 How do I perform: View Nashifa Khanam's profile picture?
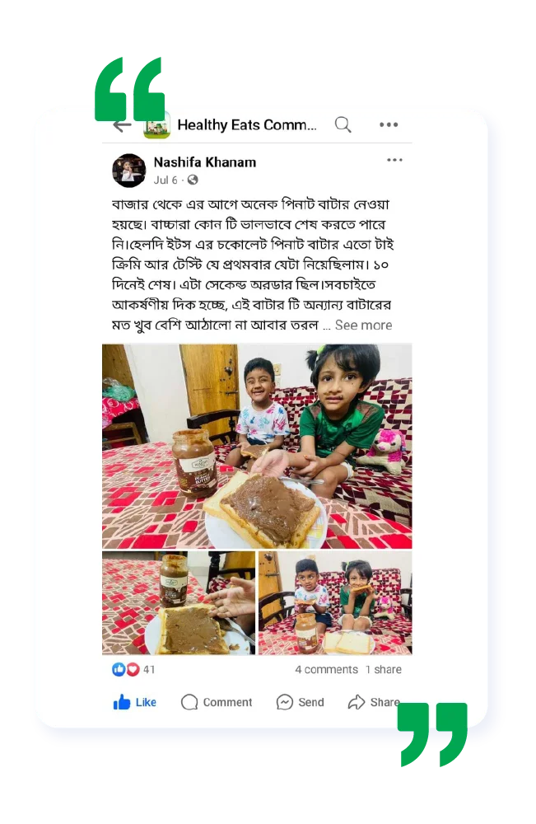click(x=128, y=171)
